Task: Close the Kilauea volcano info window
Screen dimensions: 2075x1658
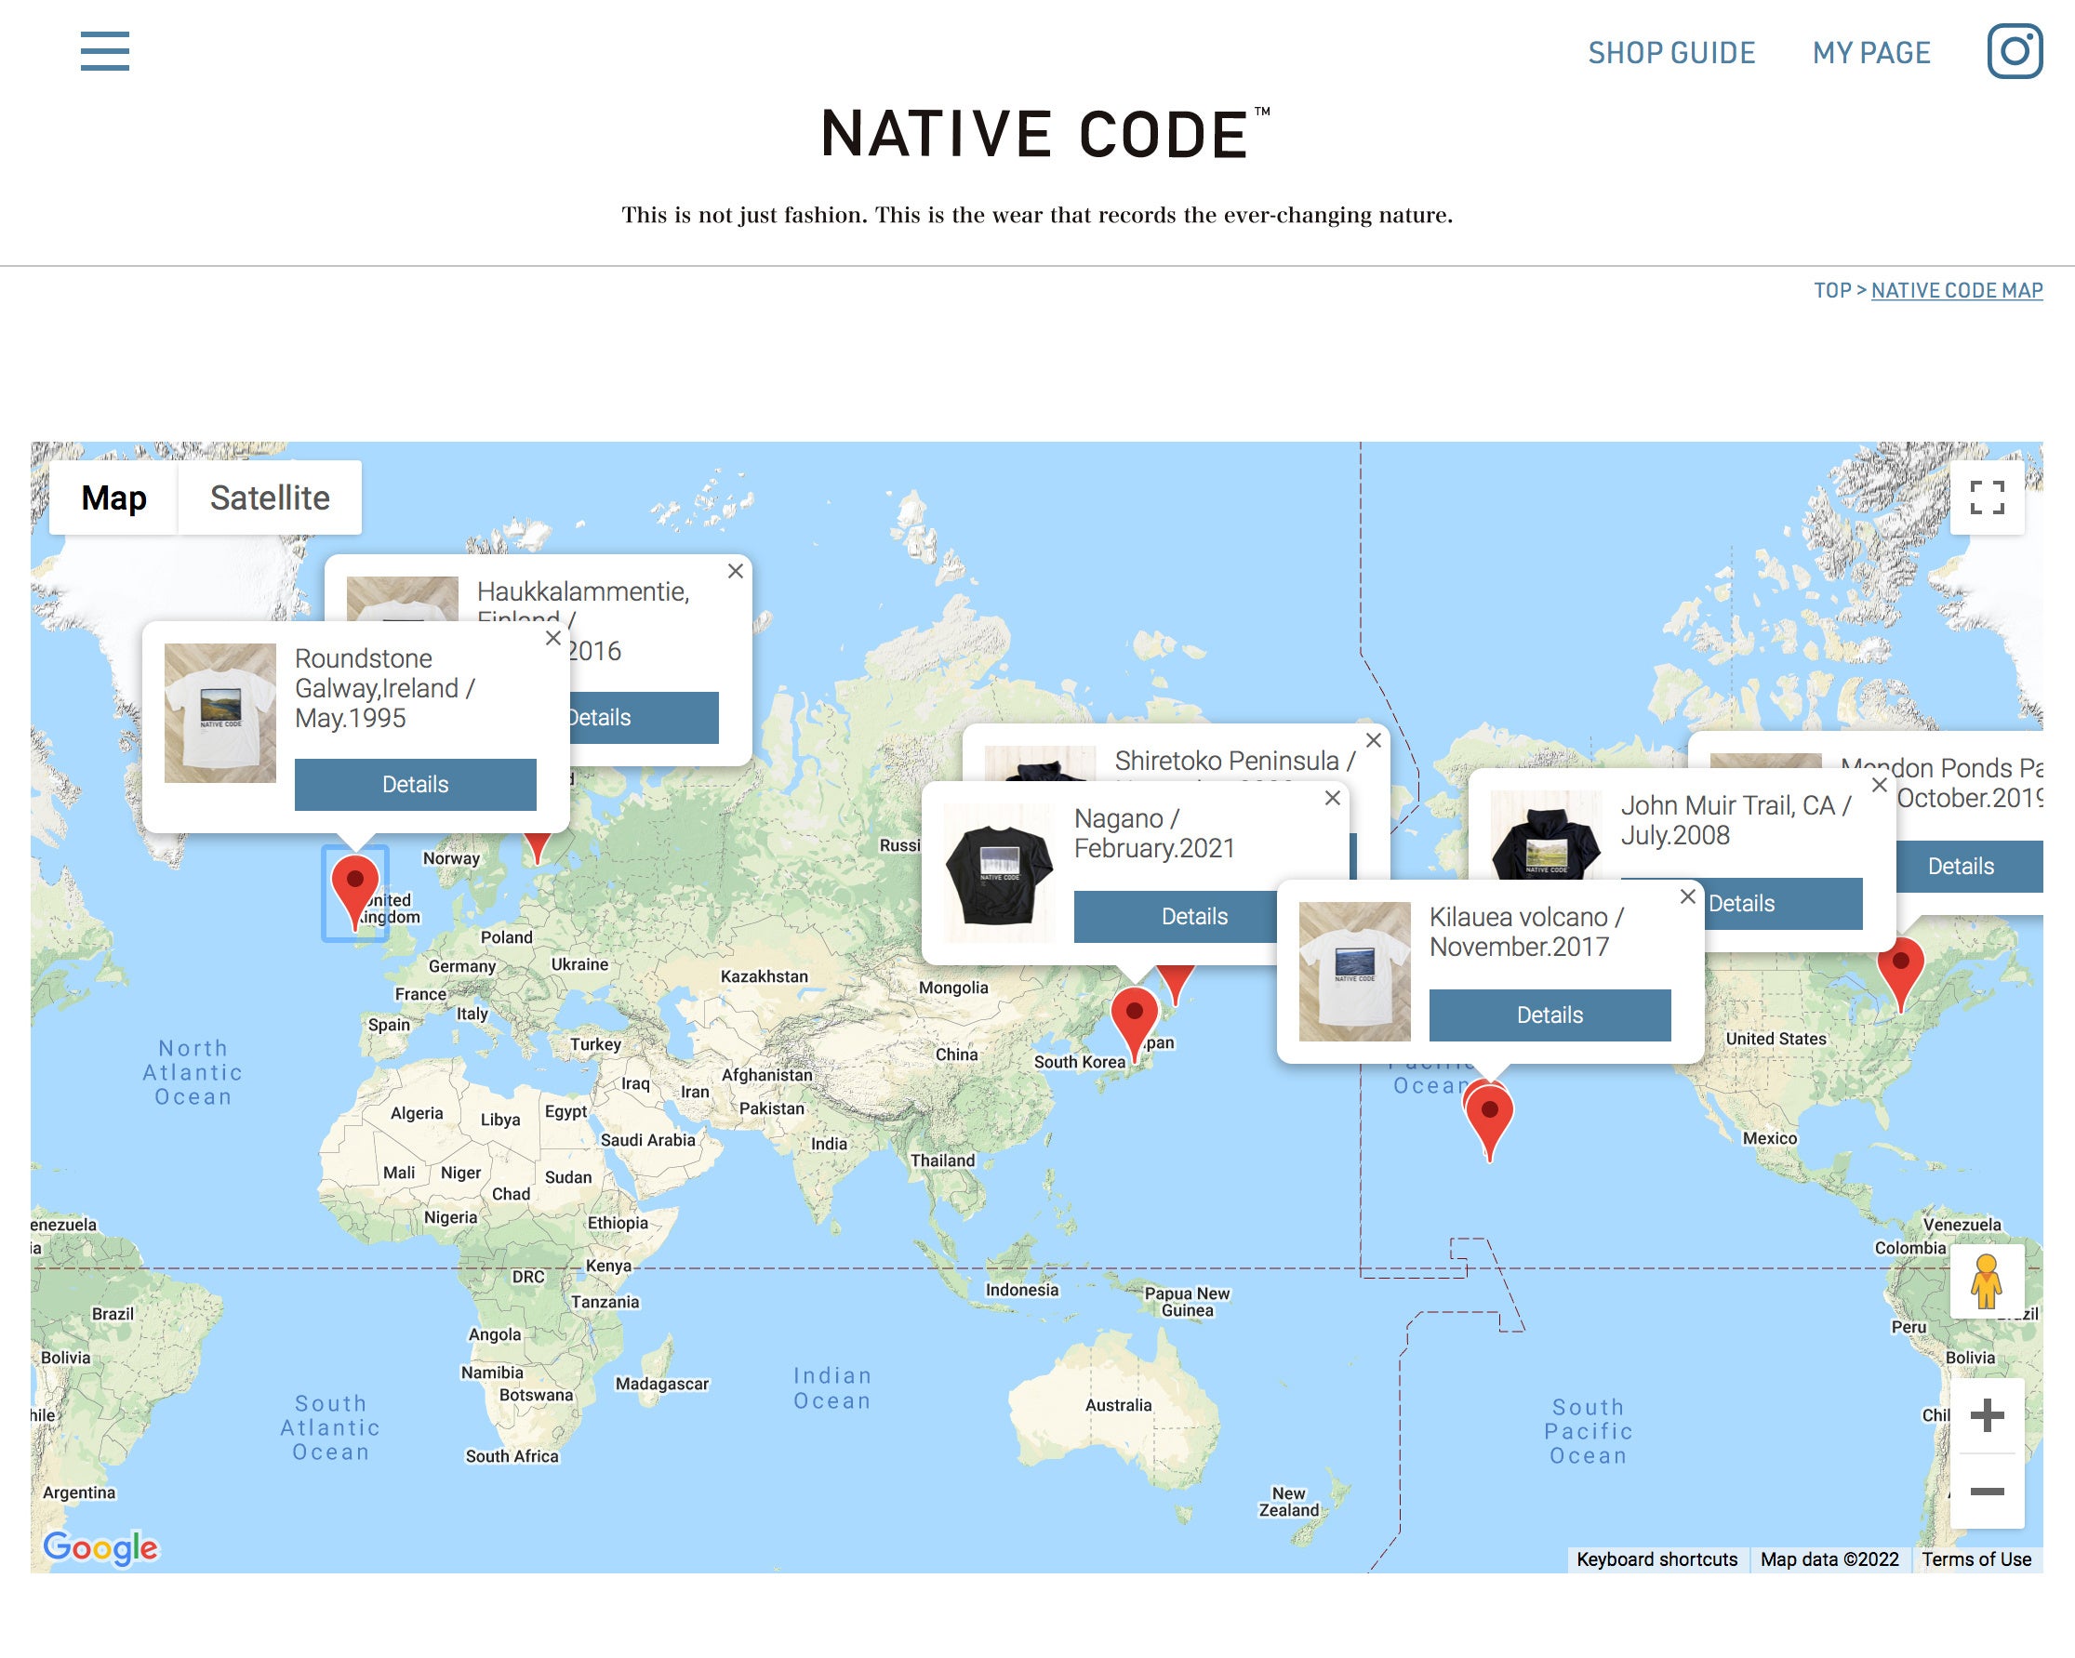Action: (x=1687, y=896)
